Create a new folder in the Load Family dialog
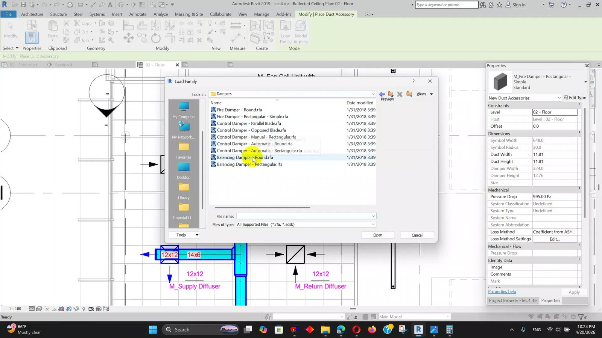The image size is (602, 338). coord(409,94)
